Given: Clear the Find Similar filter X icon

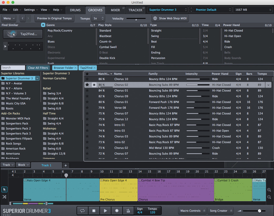Looking at the screenshot, I should pos(43,25).
